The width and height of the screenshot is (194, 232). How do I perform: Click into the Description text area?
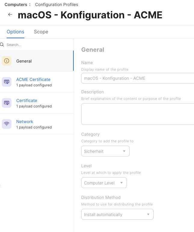137,114
